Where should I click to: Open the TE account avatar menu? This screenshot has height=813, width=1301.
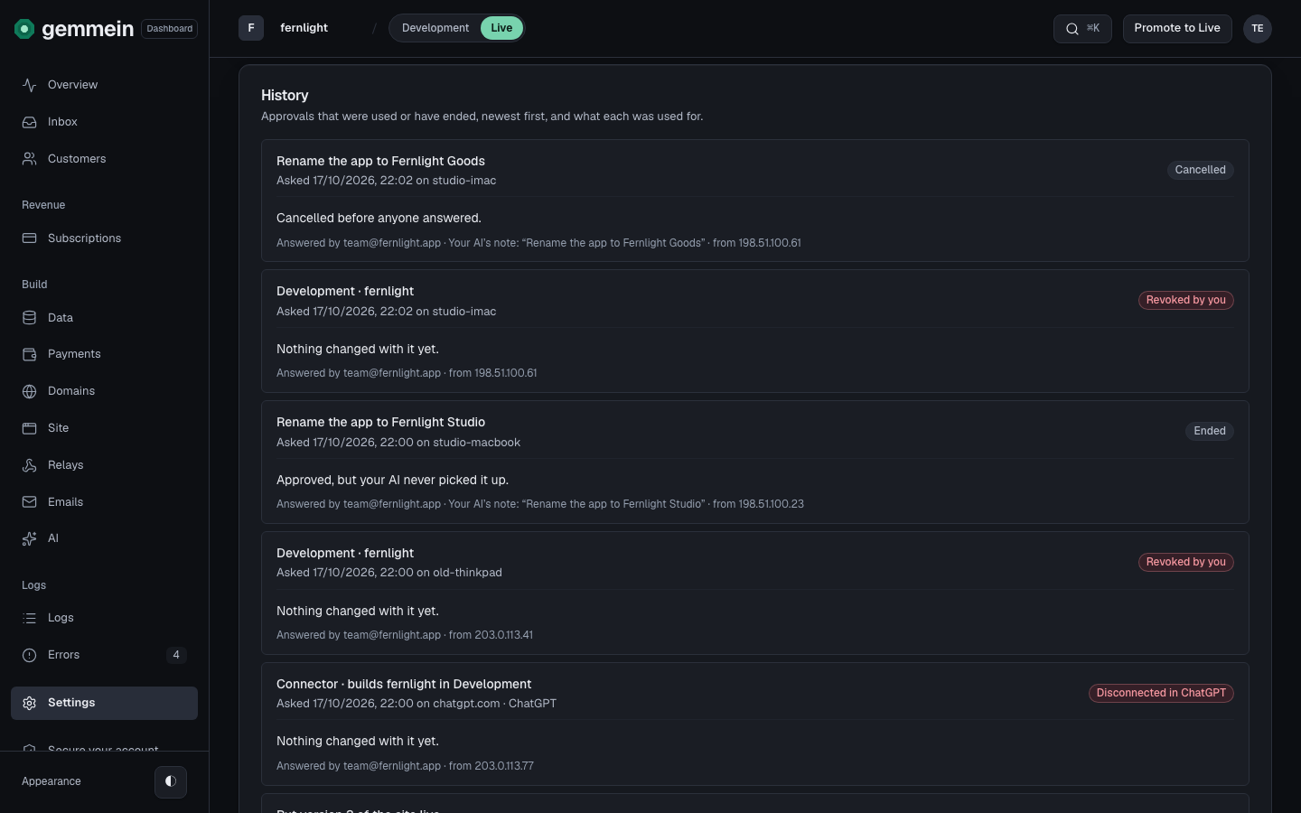point(1258,28)
